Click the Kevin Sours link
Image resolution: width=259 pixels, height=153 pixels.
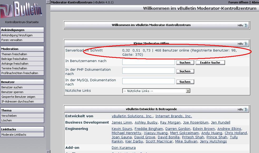[122, 129]
